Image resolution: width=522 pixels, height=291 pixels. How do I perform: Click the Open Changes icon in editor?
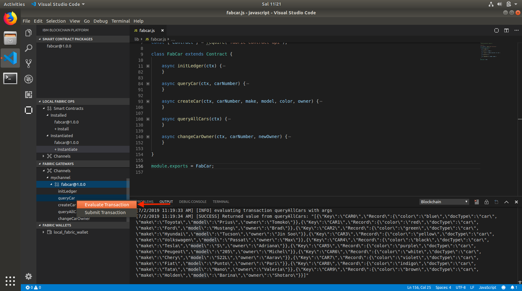tap(497, 30)
